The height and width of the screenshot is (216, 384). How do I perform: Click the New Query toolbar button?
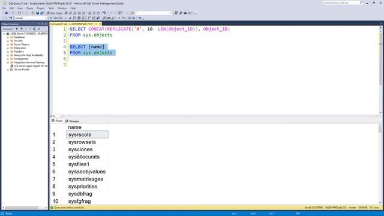pos(55,13)
